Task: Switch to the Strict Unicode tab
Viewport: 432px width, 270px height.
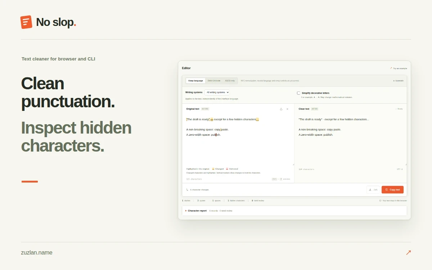Action: point(214,81)
